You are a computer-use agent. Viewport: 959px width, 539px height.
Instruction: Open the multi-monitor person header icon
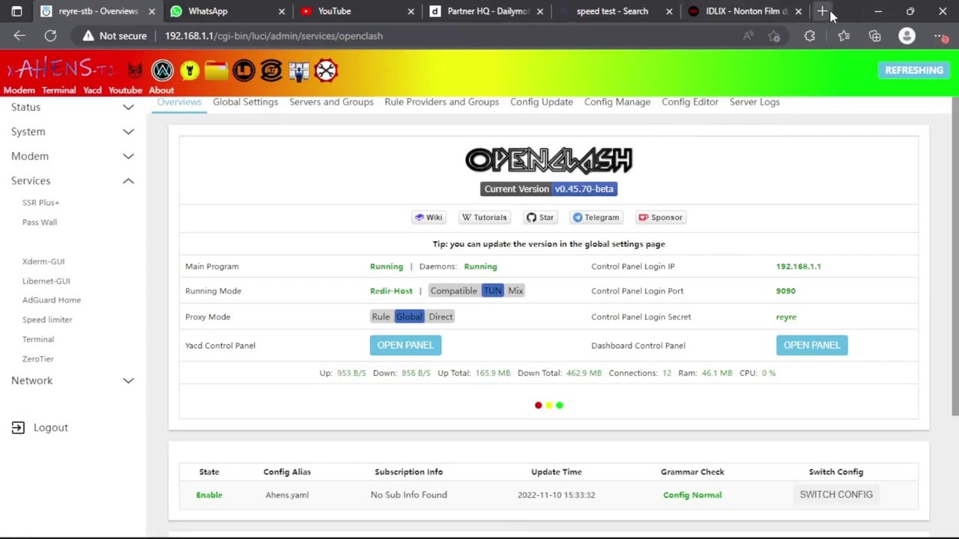pyautogui.click(x=299, y=70)
